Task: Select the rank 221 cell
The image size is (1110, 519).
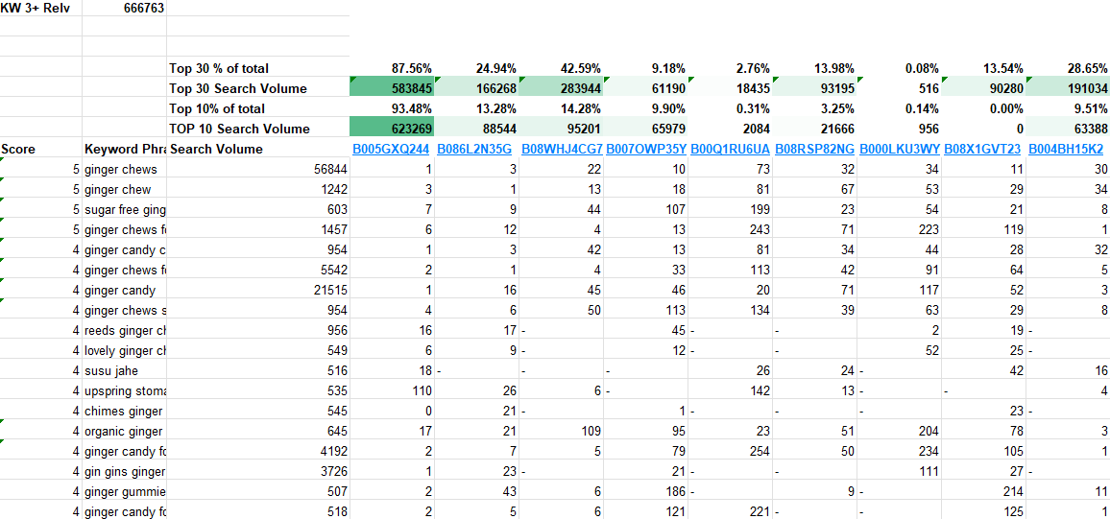Action: [730, 512]
